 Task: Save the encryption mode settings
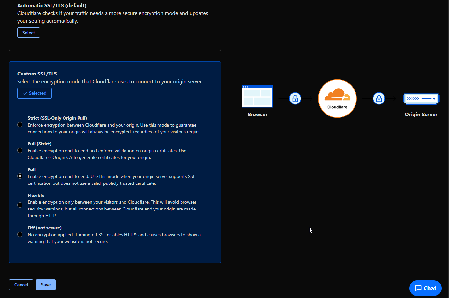pyautogui.click(x=46, y=285)
